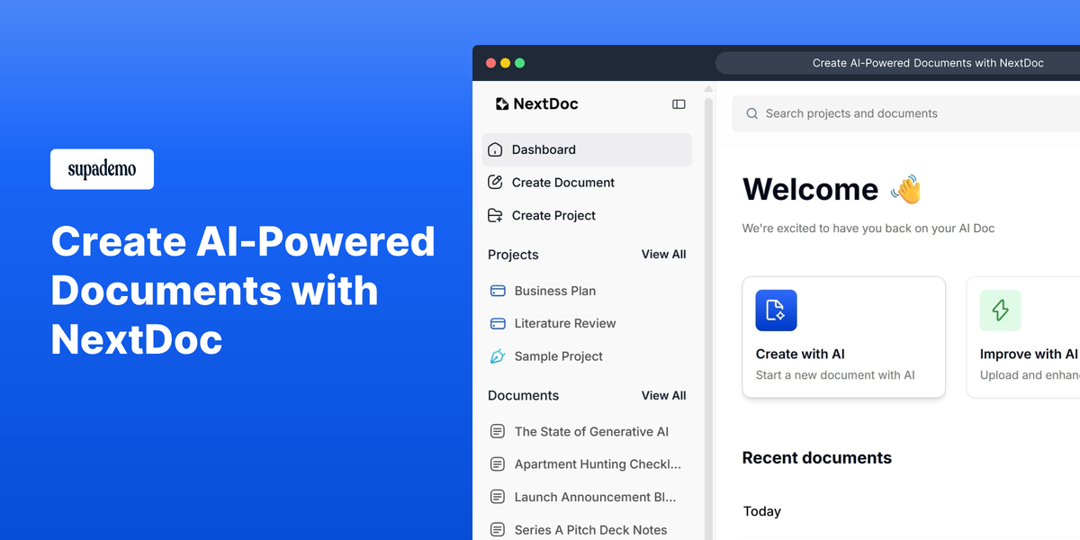Click the Create Project folder icon

point(496,215)
